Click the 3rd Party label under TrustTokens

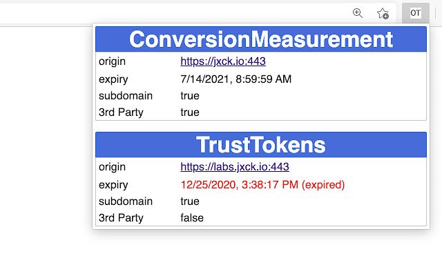point(121,218)
